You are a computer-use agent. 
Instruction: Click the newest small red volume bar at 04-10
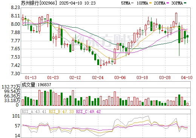coord(188,104)
